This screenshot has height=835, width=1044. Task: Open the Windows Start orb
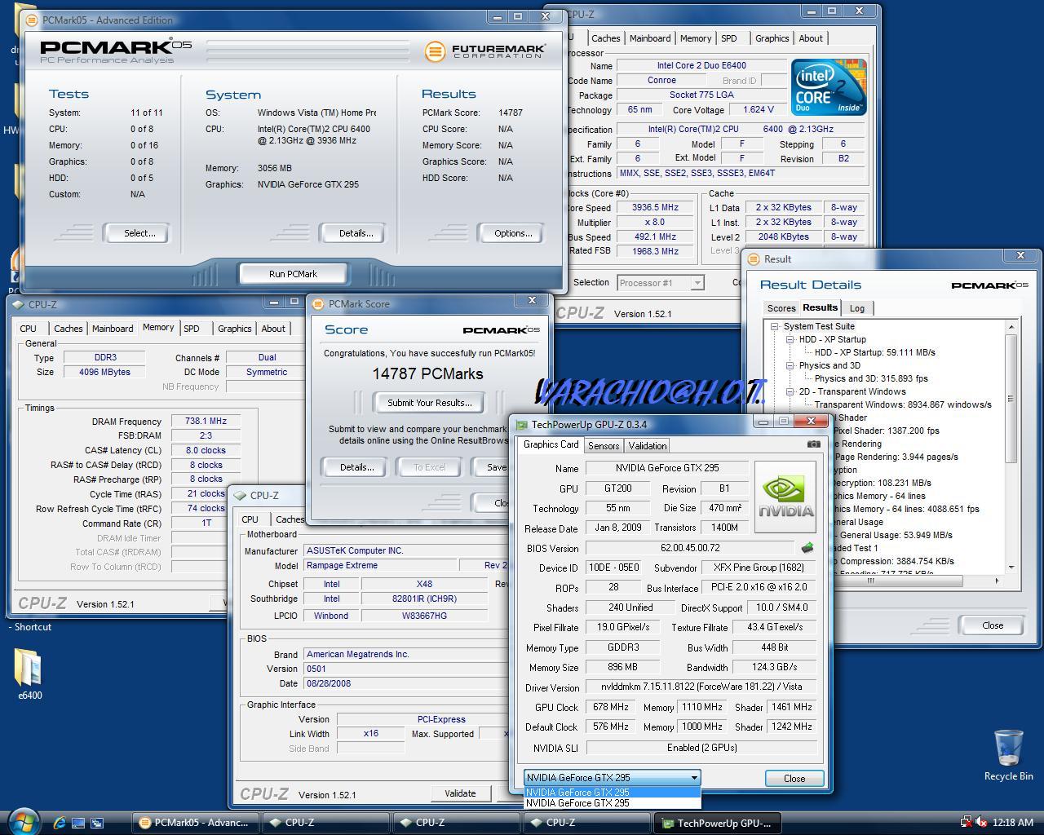click(x=23, y=822)
